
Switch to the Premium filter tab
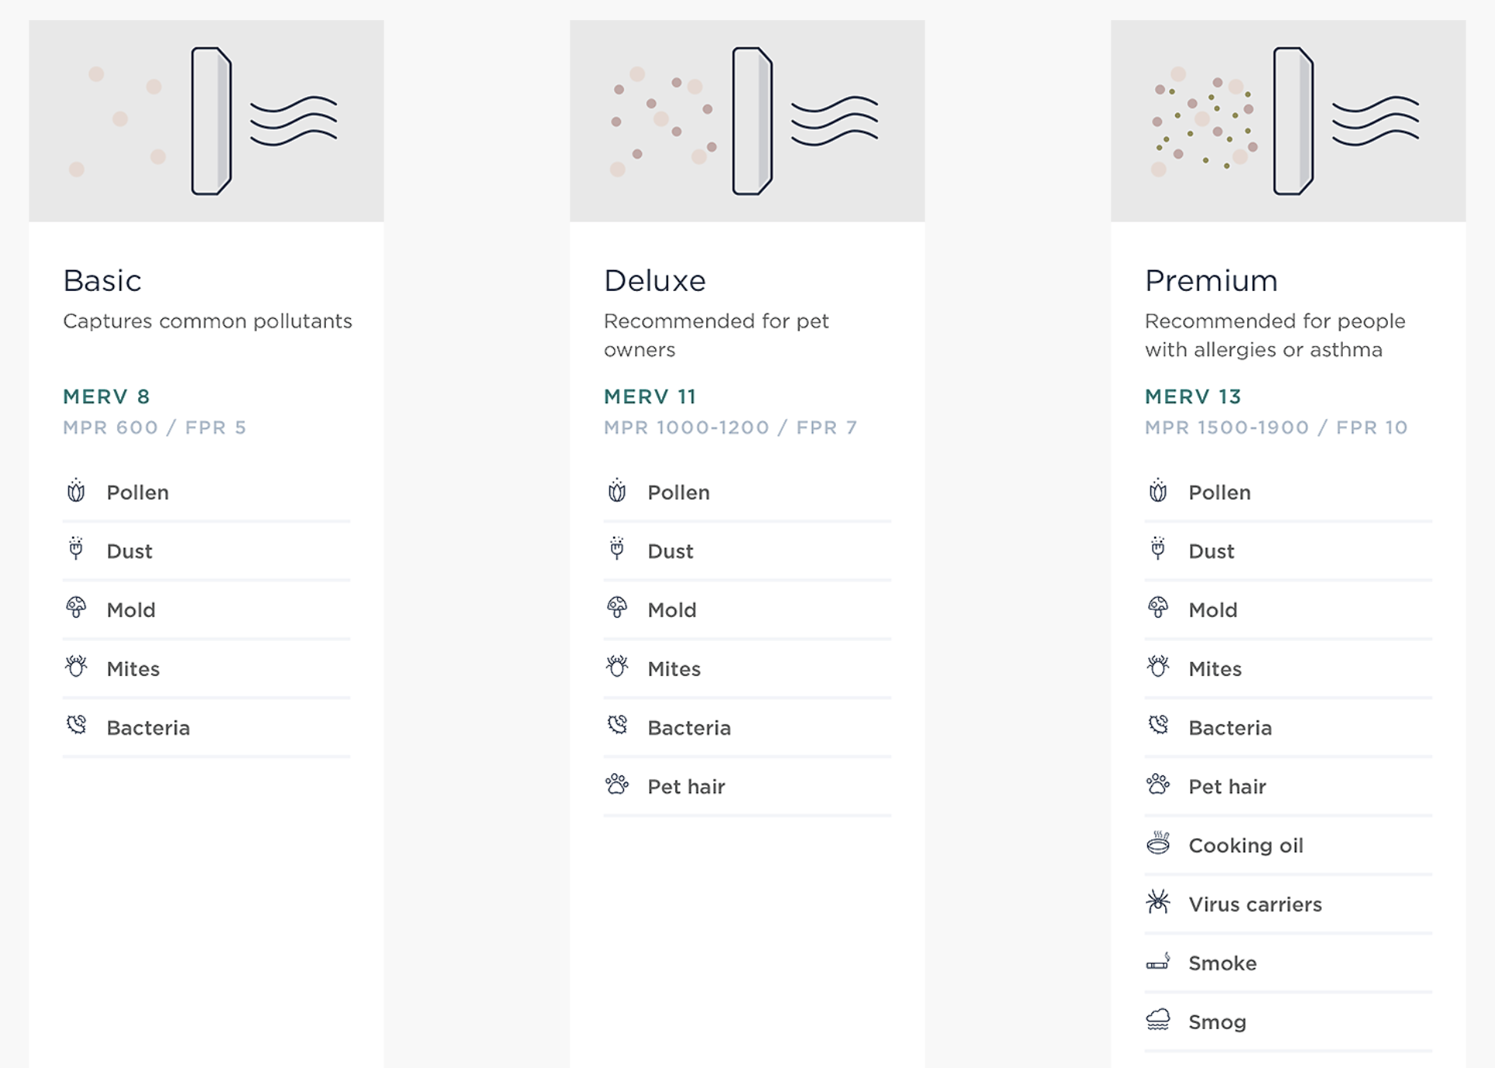1211,281
